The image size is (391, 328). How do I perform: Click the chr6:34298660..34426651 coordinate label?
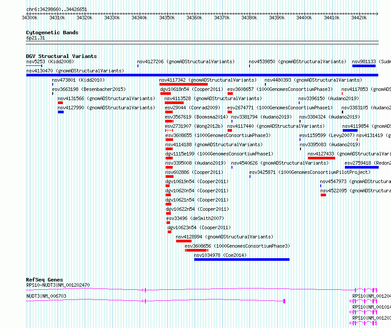point(57,10)
